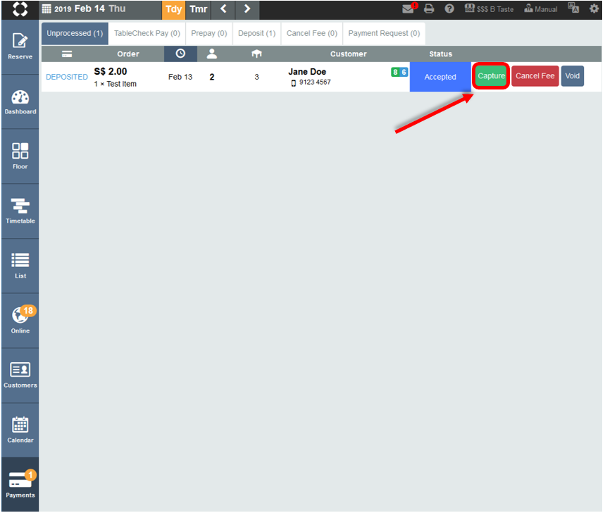Void Jane Doe's payment

[x=572, y=75]
